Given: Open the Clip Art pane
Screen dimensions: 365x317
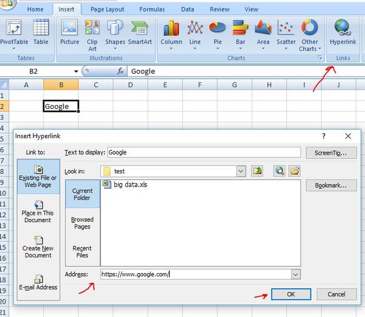Looking at the screenshot, I should click(x=92, y=35).
